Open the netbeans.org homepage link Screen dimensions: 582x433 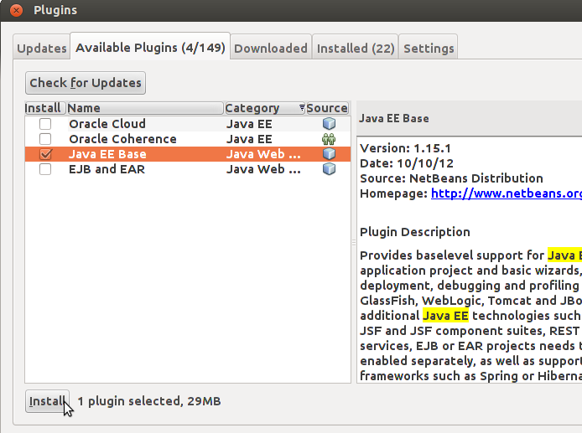click(507, 193)
